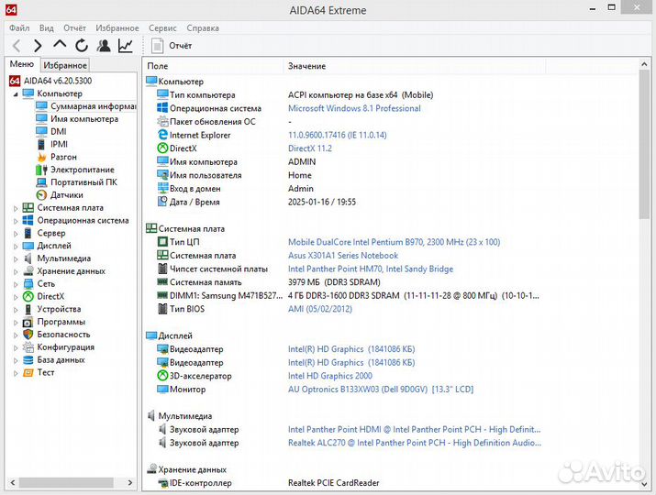Select the Датчики gauge icon
Image resolution: width=656 pixels, height=495 pixels.
(41, 195)
